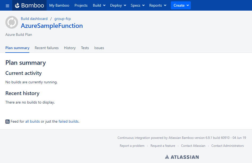The image size is (252, 163).
Task: Click the Atlassian footer logo
Action: [x=182, y=157]
